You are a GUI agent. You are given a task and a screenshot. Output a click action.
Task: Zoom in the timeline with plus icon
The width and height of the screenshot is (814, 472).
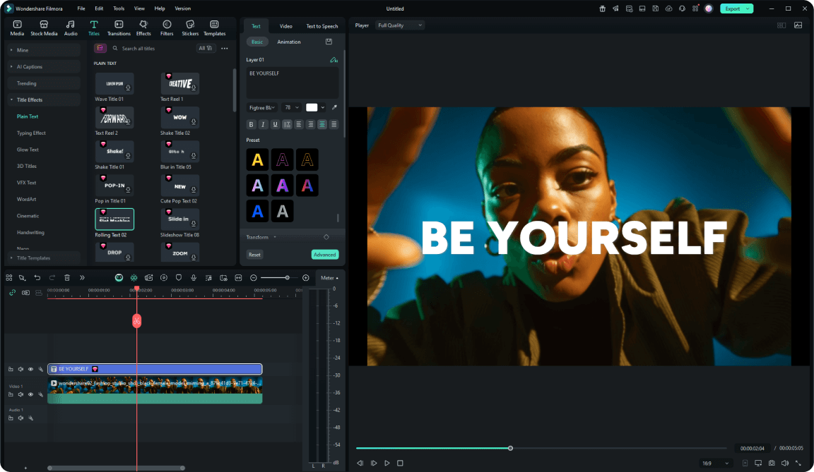306,278
